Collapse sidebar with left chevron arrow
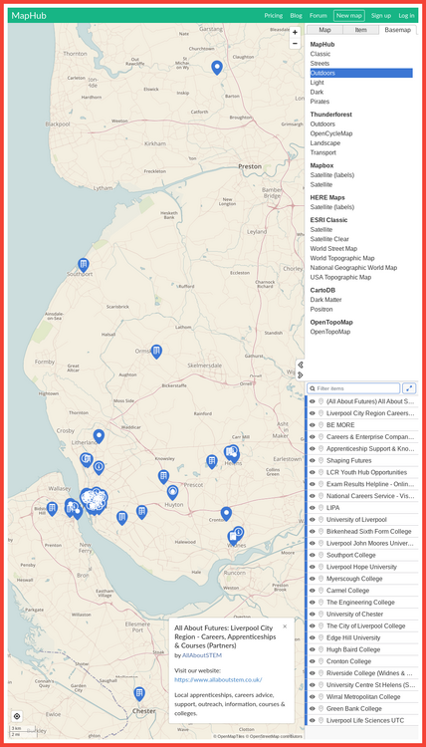This screenshot has width=426, height=747. 301,365
